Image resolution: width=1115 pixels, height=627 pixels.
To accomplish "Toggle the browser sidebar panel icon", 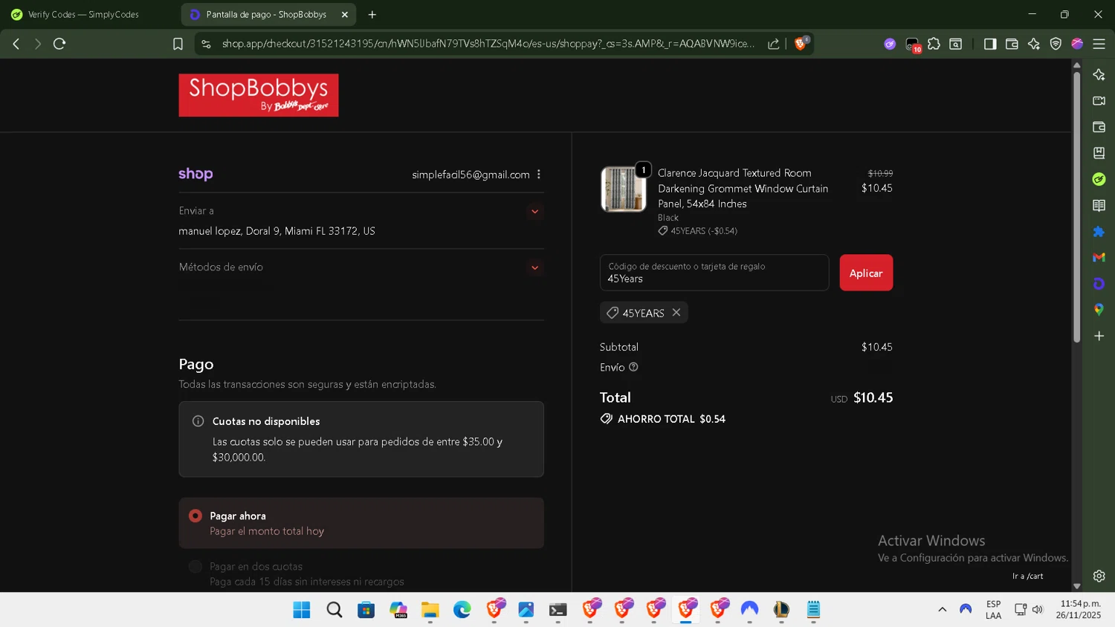I will (990, 44).
